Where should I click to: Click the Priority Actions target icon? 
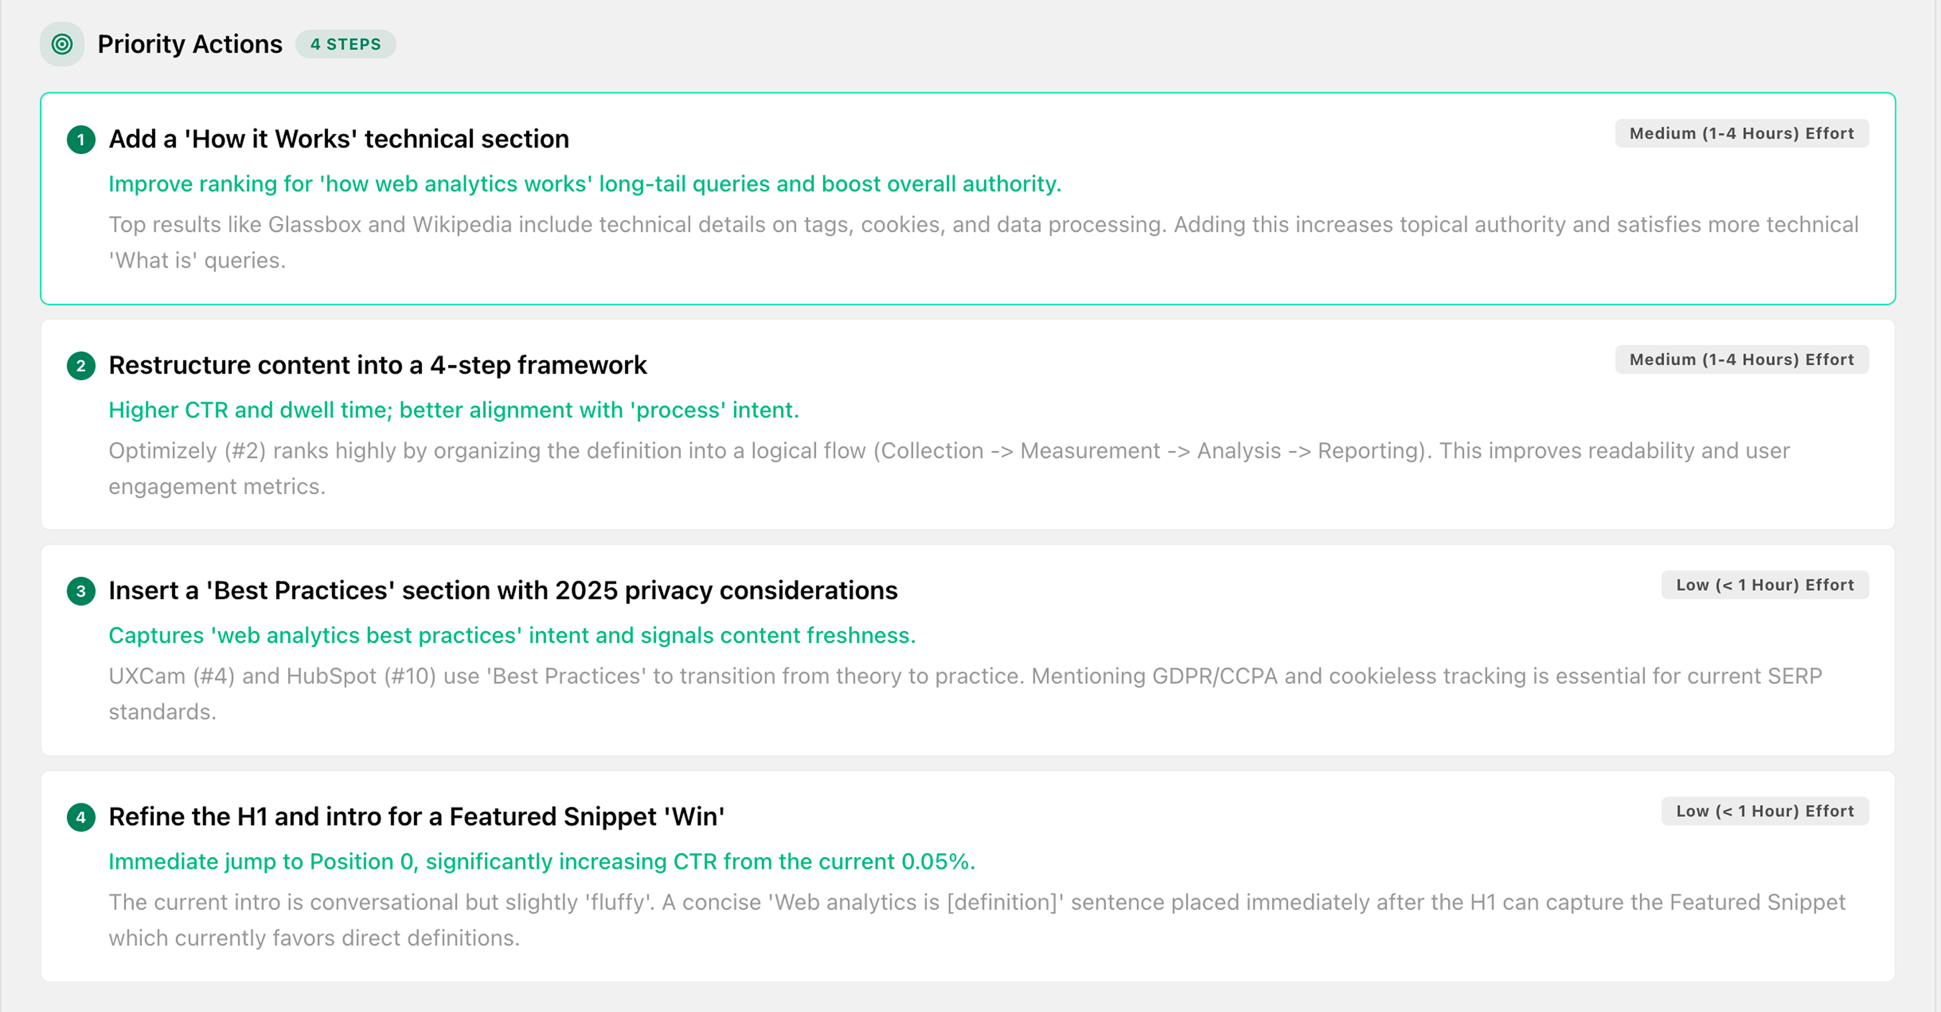click(62, 44)
